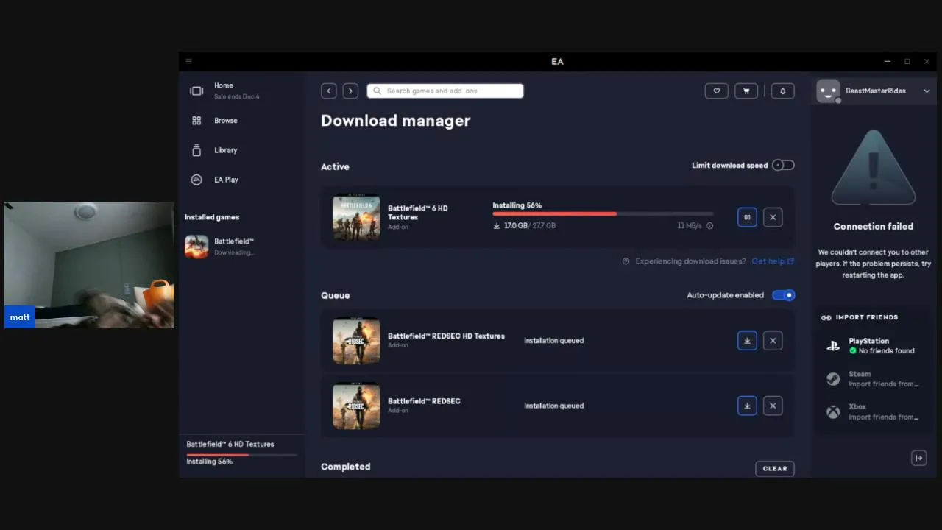
Task: Open the notifications bell
Action: (782, 91)
